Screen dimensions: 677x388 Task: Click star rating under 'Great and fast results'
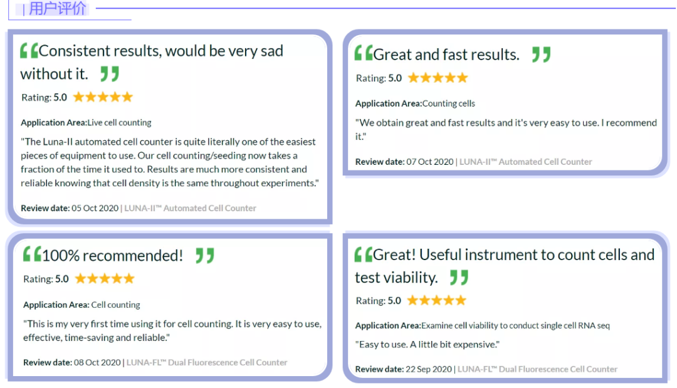tap(438, 78)
